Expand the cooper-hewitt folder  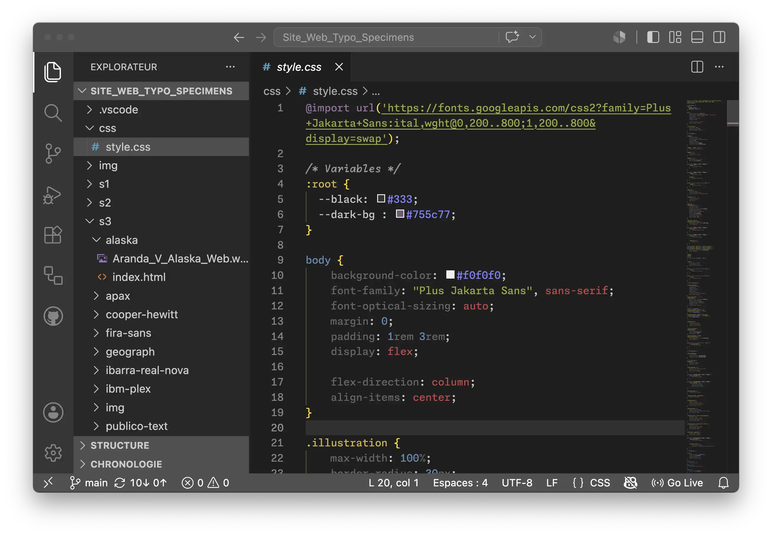(x=161, y=314)
